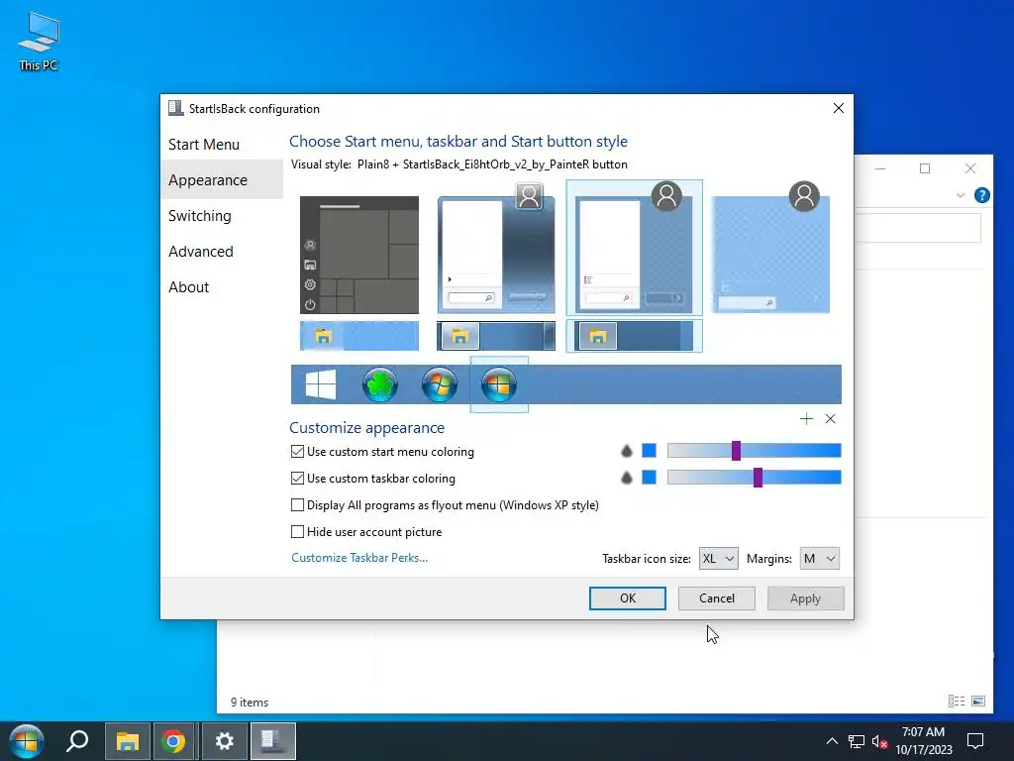Select the Ei8htOrb colorful start orb
Image resolution: width=1014 pixels, height=761 pixels.
coord(499,385)
